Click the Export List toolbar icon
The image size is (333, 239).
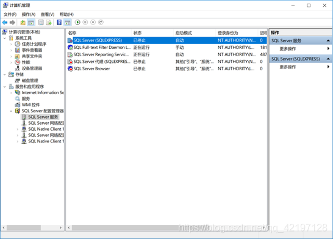49,23
